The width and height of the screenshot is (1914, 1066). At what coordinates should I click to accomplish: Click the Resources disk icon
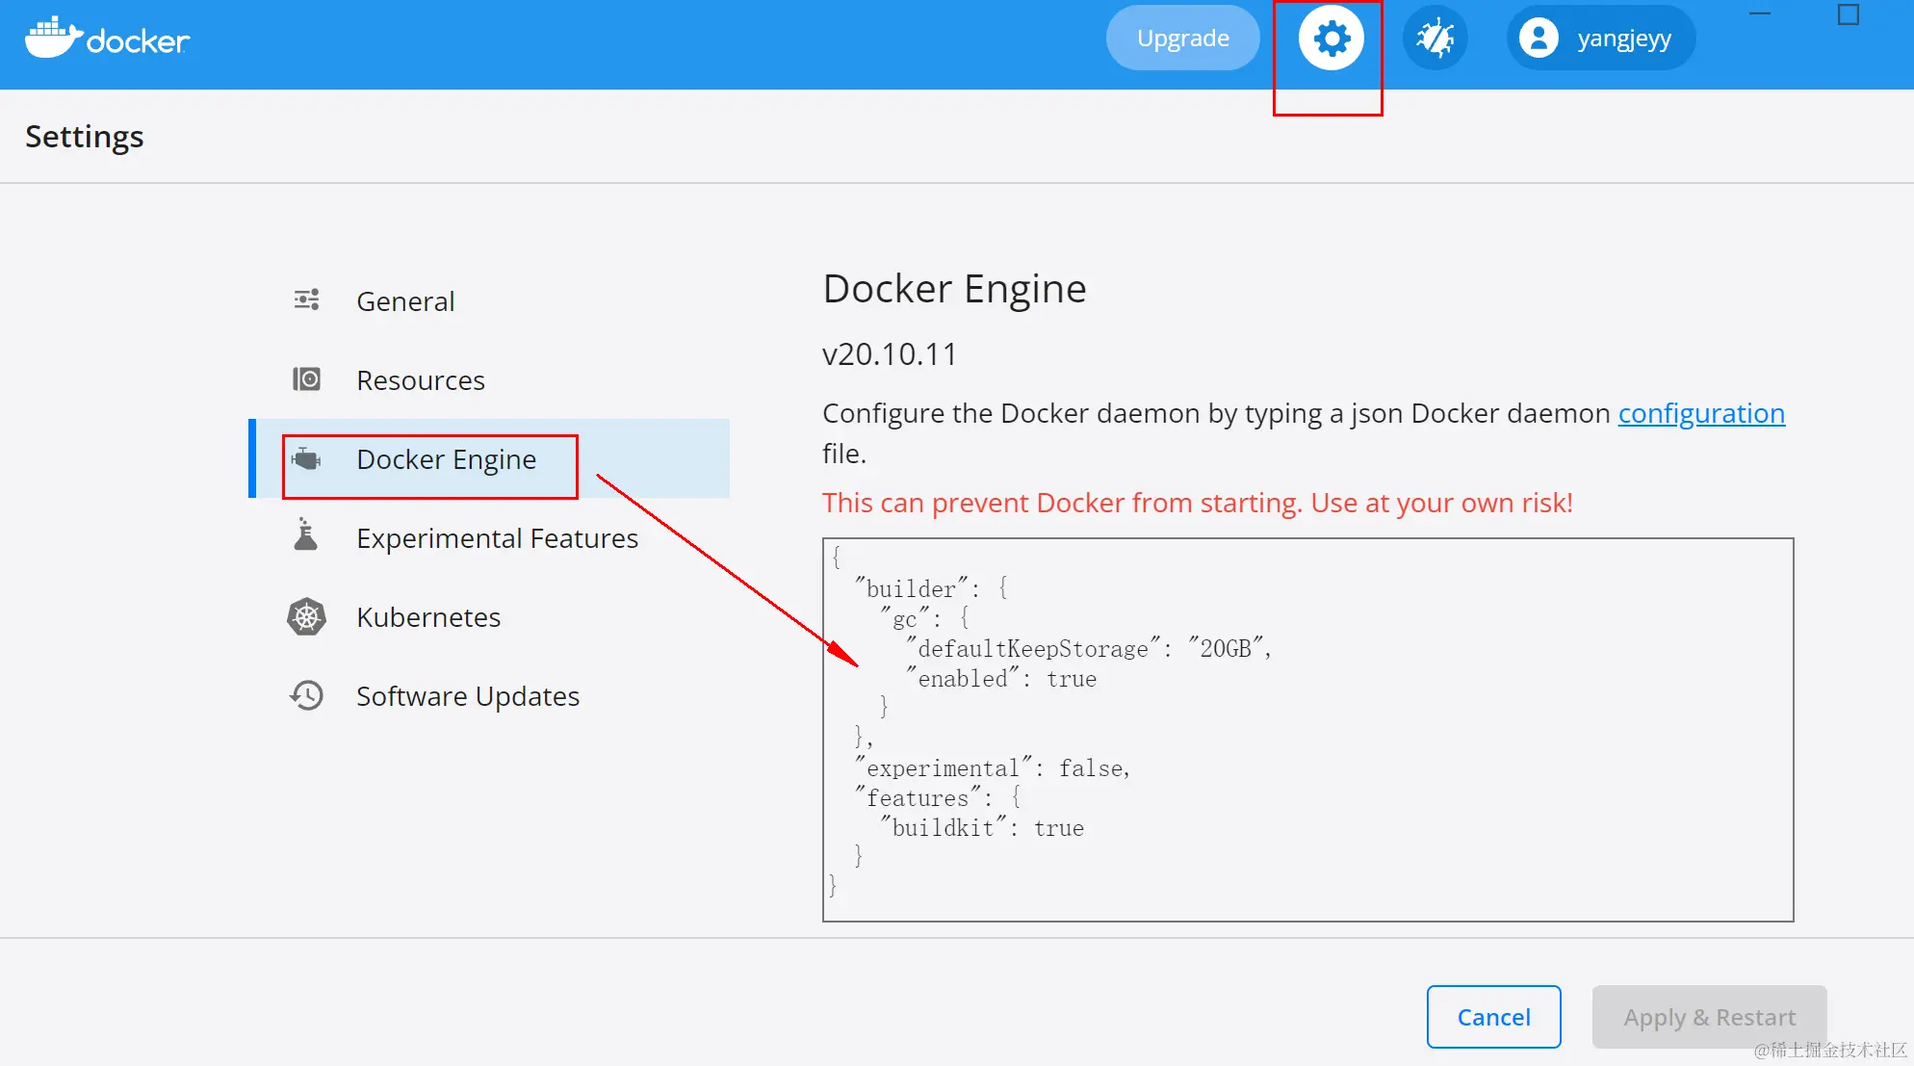point(306,379)
